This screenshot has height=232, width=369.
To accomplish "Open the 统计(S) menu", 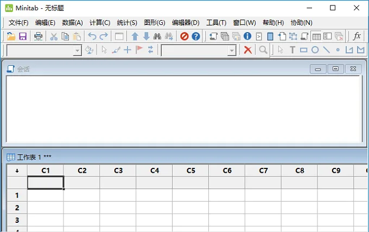I will 127,23.
